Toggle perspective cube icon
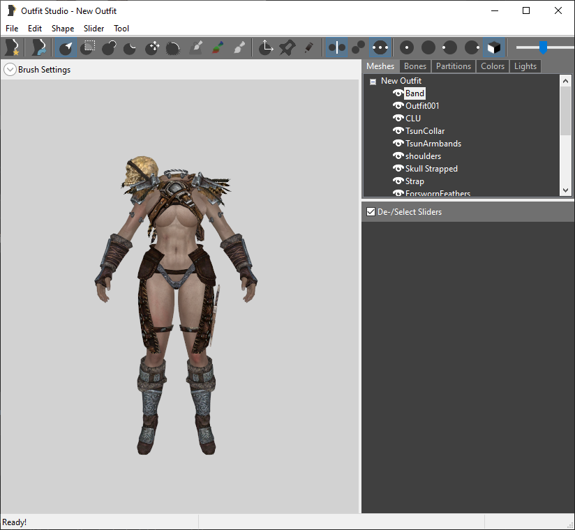This screenshot has width=575, height=530. click(493, 47)
